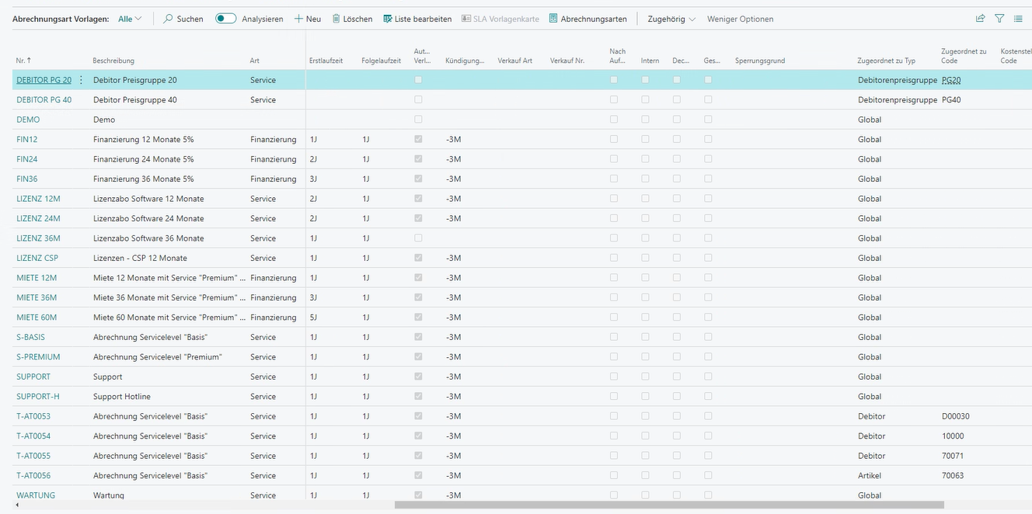Click the Beschreibung column header
The height and width of the screenshot is (514, 1032).
tap(113, 61)
